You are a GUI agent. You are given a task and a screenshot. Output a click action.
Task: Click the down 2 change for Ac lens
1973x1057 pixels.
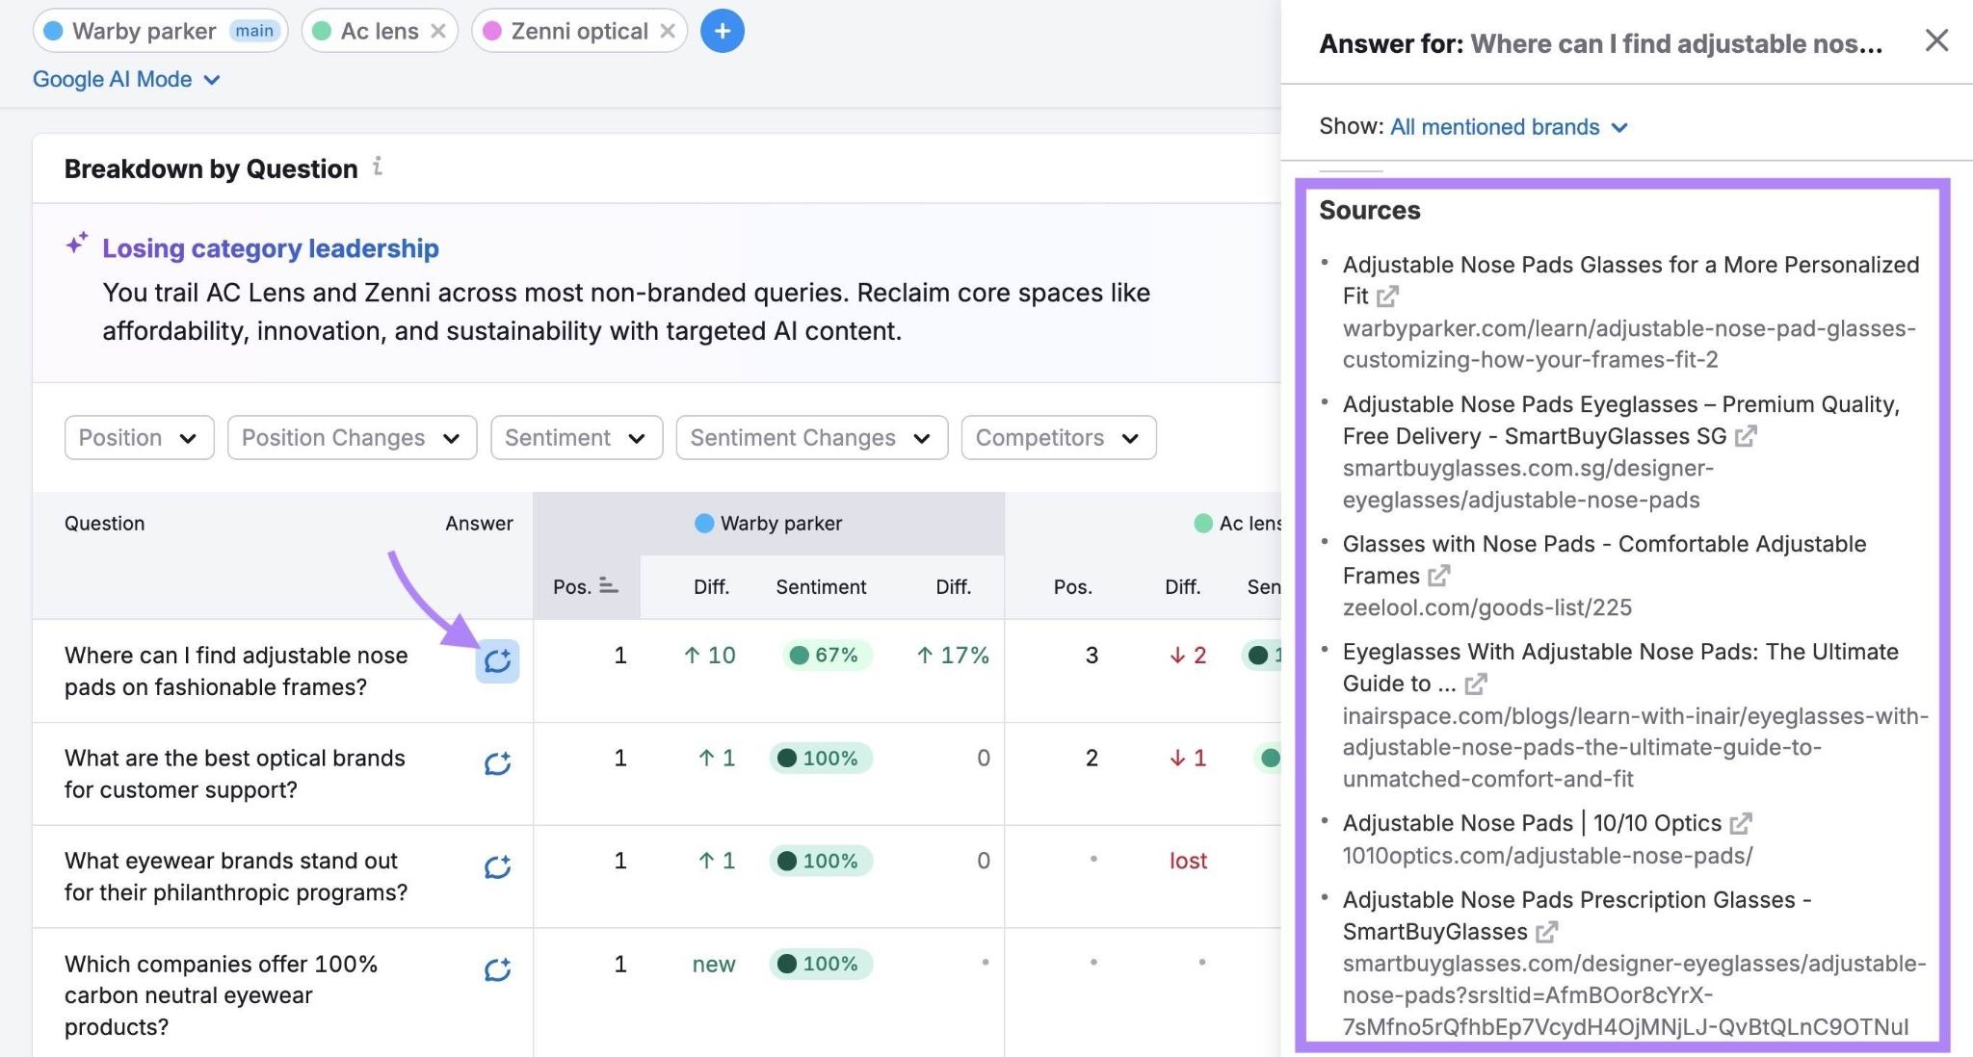click(x=1188, y=656)
